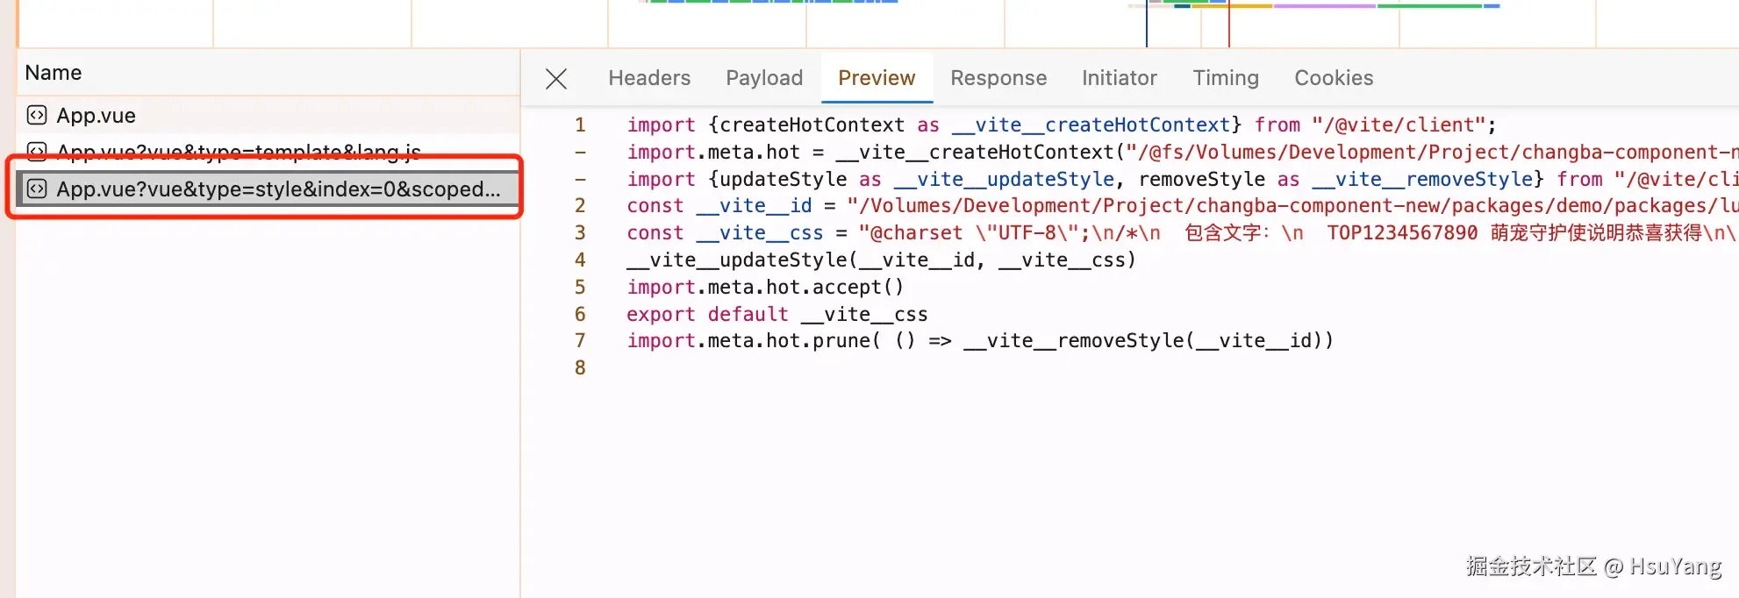Click the export default __vite__css line
Image resolution: width=1739 pixels, height=598 pixels.
776,314
